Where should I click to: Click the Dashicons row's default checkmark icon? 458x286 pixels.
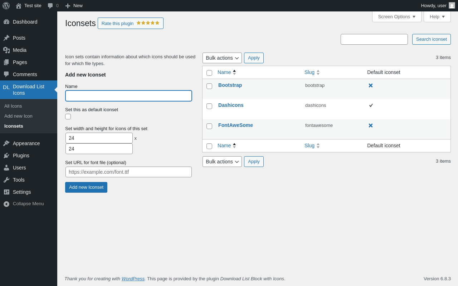click(371, 105)
